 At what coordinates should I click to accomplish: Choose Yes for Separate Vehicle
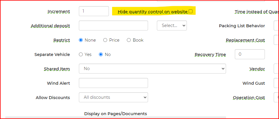point(81,55)
